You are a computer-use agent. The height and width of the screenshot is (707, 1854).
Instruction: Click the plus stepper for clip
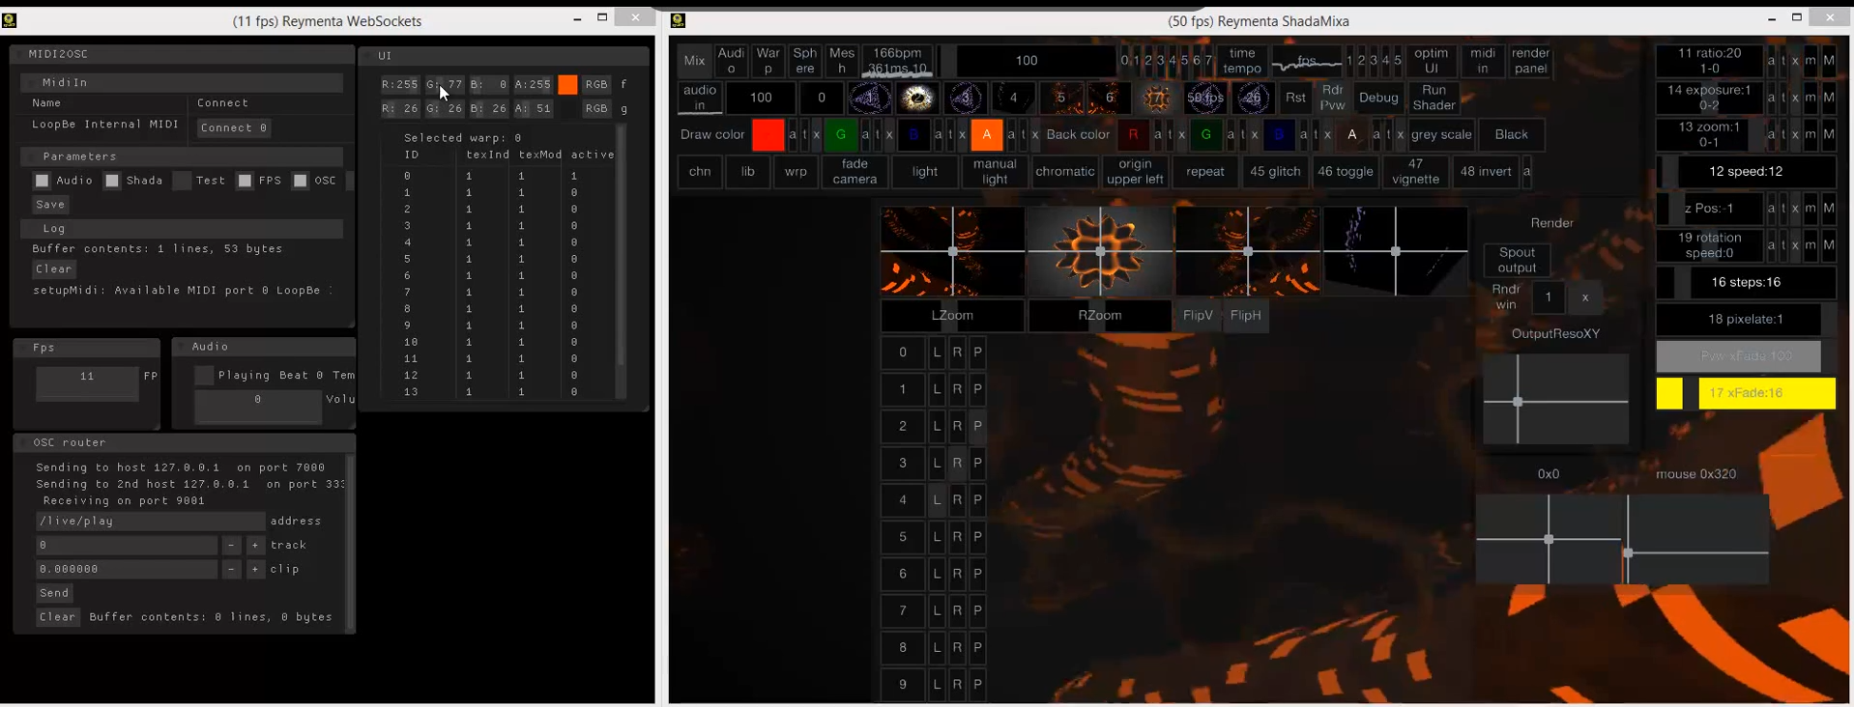[x=255, y=570]
